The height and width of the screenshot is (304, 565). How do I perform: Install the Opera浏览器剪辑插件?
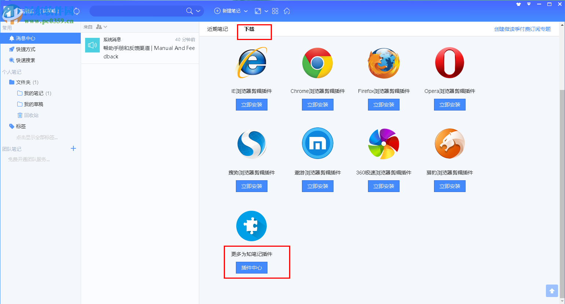click(450, 105)
